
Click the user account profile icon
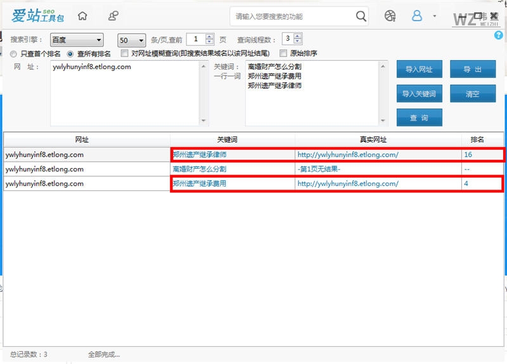coord(417,16)
